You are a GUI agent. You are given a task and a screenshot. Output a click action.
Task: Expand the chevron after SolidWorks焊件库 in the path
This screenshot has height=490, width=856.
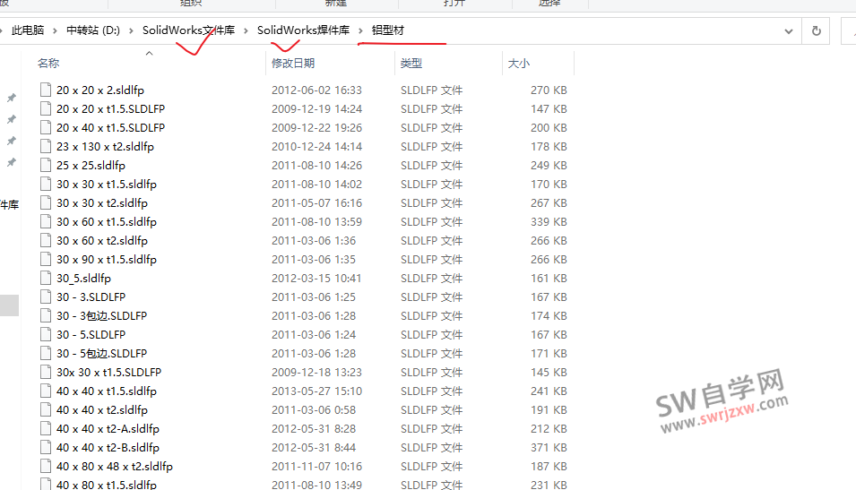(361, 30)
